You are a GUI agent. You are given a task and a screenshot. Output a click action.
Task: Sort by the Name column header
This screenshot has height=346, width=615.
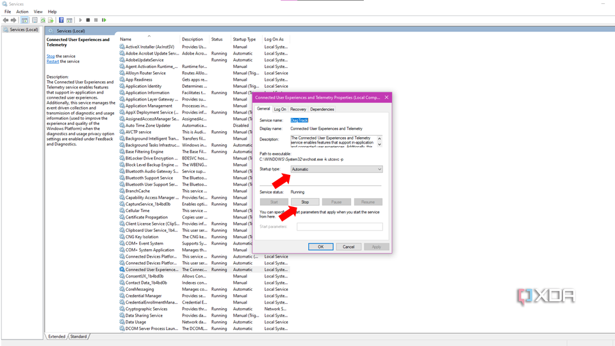point(149,39)
